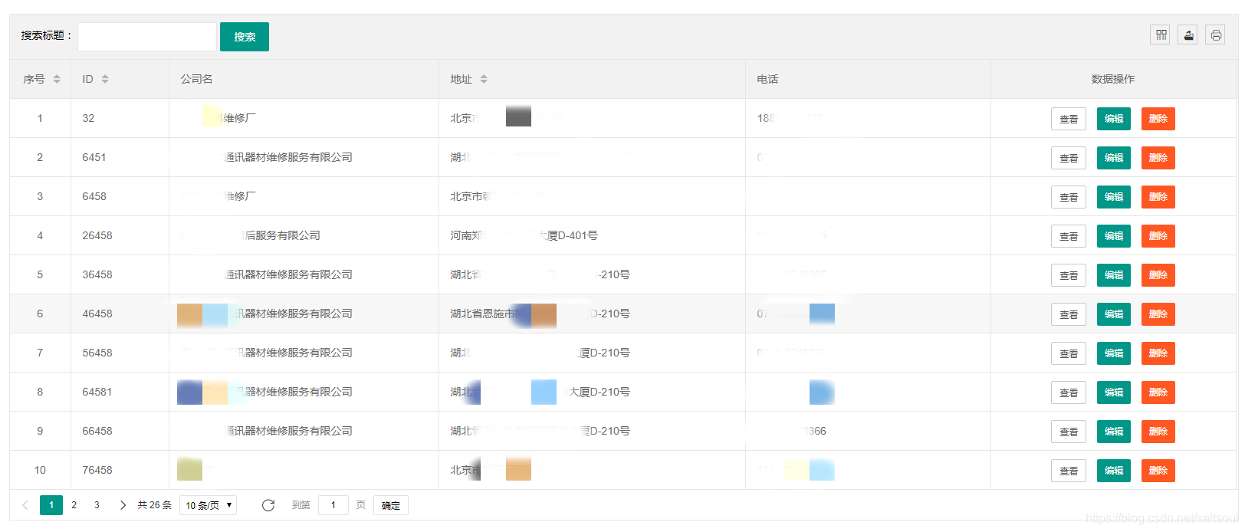Go to the previous page arrow

25,505
